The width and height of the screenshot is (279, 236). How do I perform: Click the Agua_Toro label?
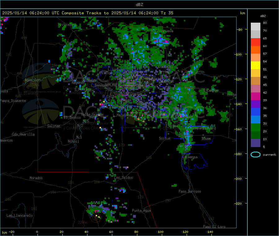pos(33,80)
